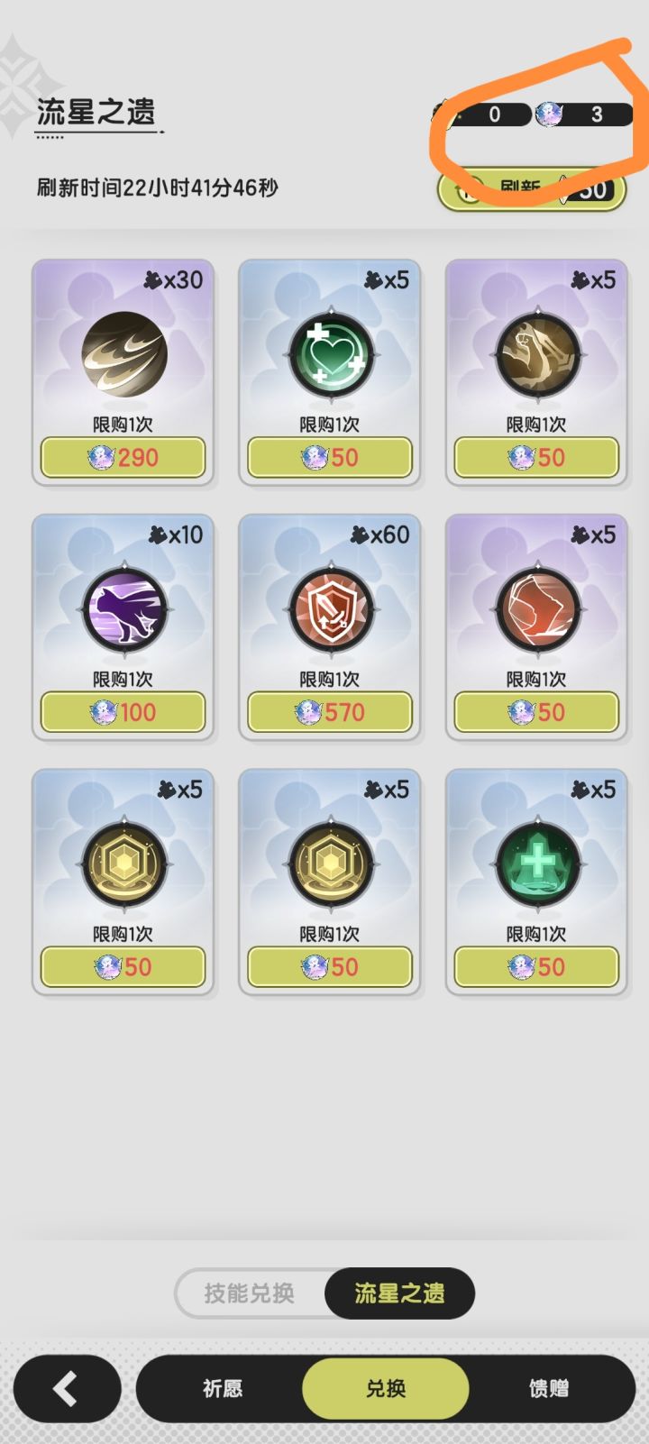
Task: Select the green heart healing skill icon
Action: (331, 355)
